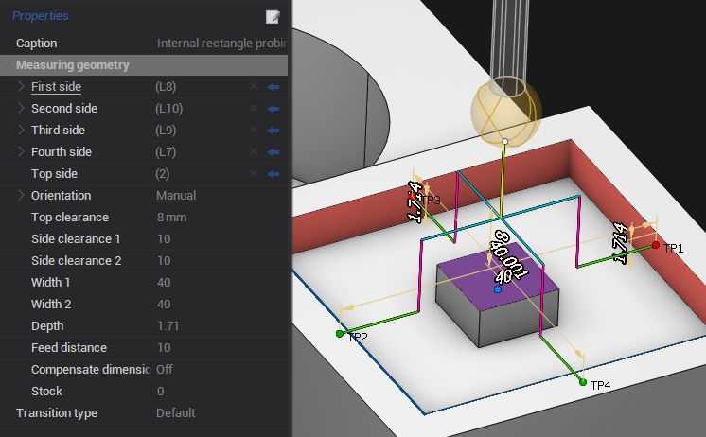This screenshot has width=706, height=437.
Task: Click the Depth value 1.71
Action: pos(168,326)
